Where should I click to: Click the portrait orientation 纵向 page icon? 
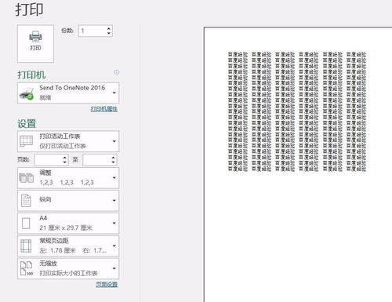coord(26,201)
